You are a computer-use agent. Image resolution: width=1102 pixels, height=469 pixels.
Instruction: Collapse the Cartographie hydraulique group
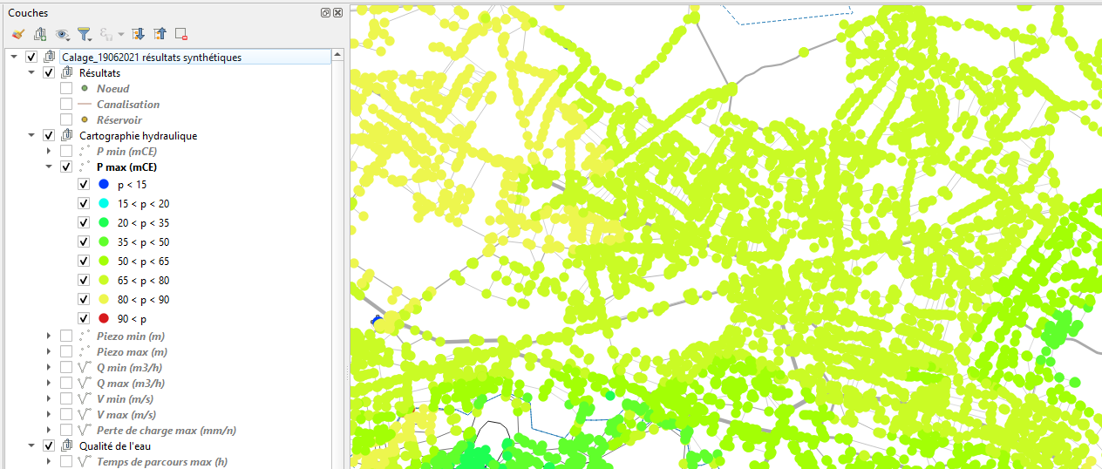31,136
